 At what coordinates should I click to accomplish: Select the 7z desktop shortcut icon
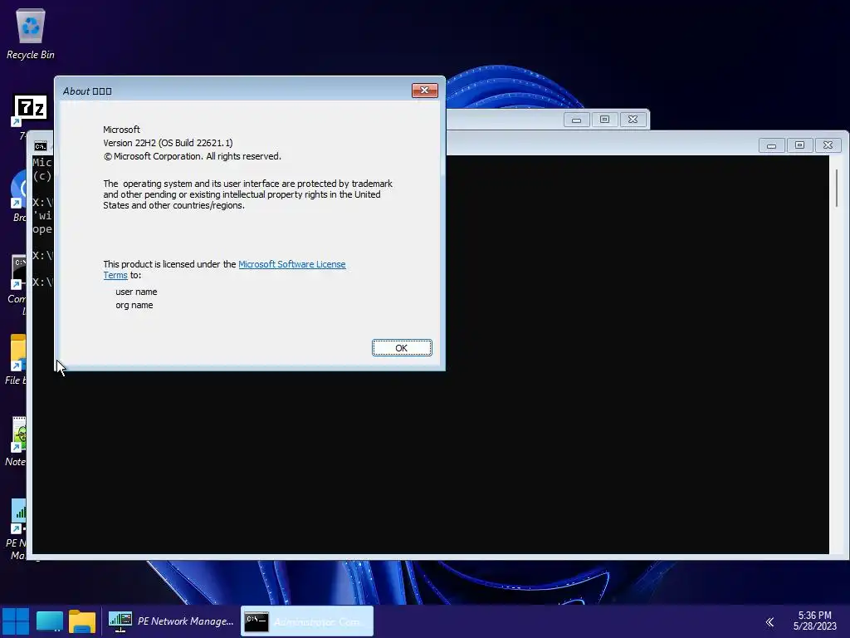tap(29, 110)
